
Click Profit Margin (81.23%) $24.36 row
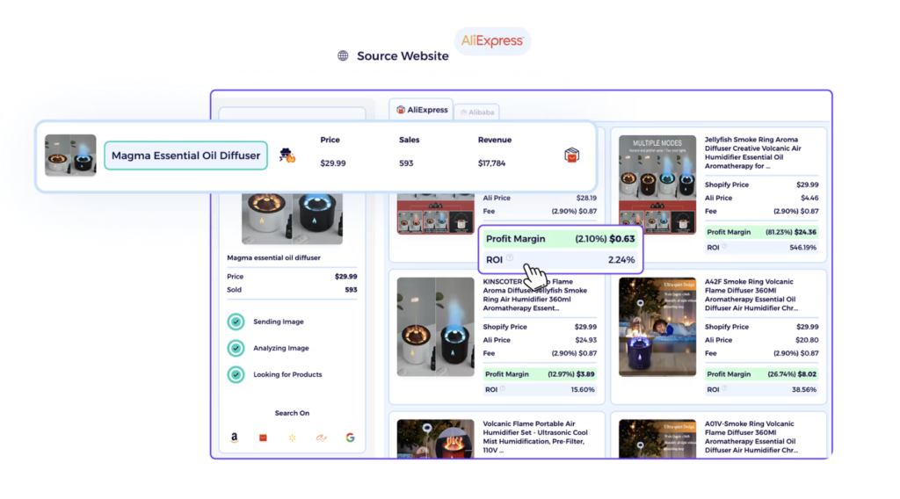pyautogui.click(x=762, y=232)
